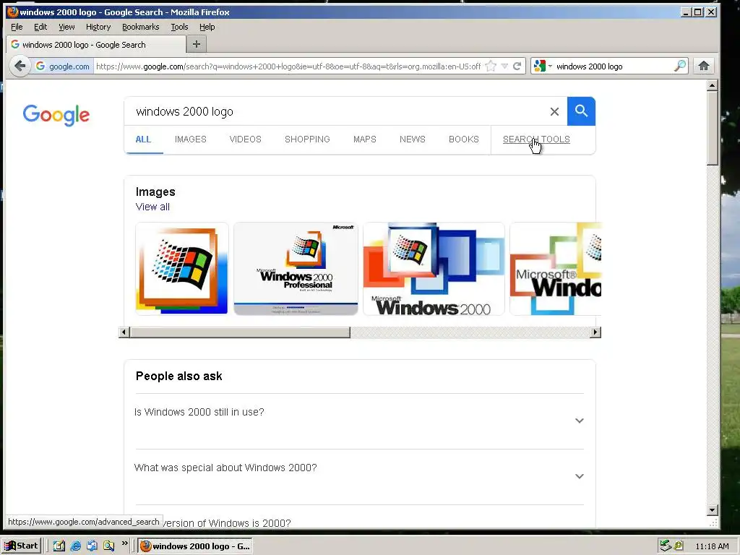Open the View menu
This screenshot has width=740, height=555.
[66, 27]
